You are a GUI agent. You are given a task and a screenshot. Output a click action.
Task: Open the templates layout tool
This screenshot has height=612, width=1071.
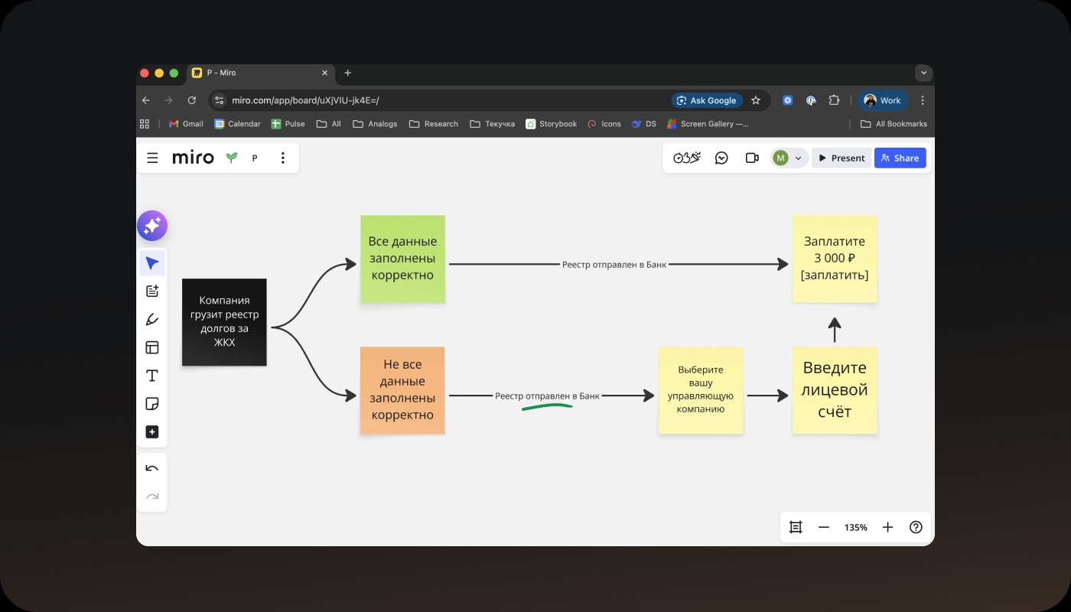(152, 347)
